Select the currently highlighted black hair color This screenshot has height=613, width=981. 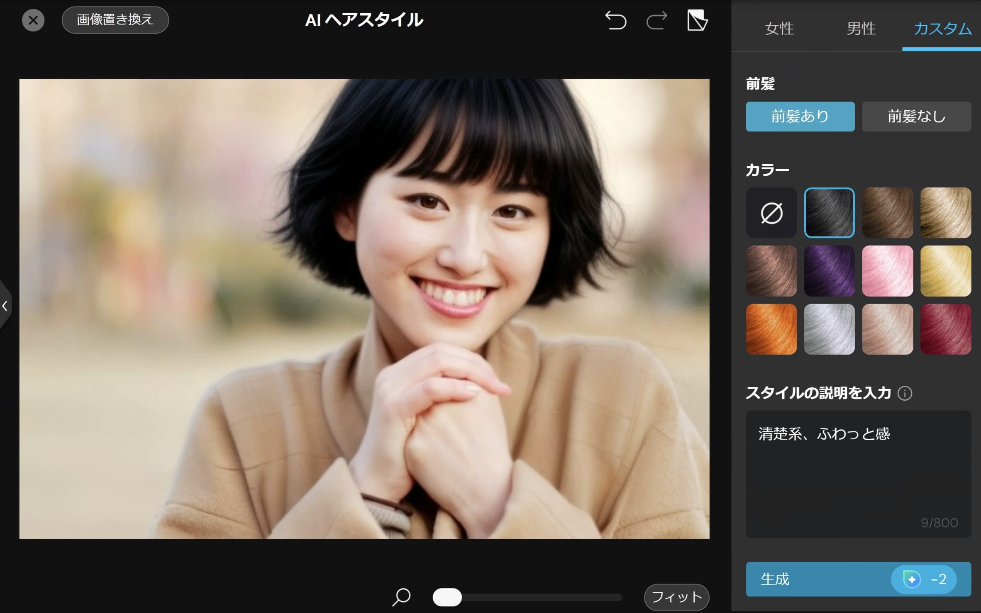tap(829, 213)
